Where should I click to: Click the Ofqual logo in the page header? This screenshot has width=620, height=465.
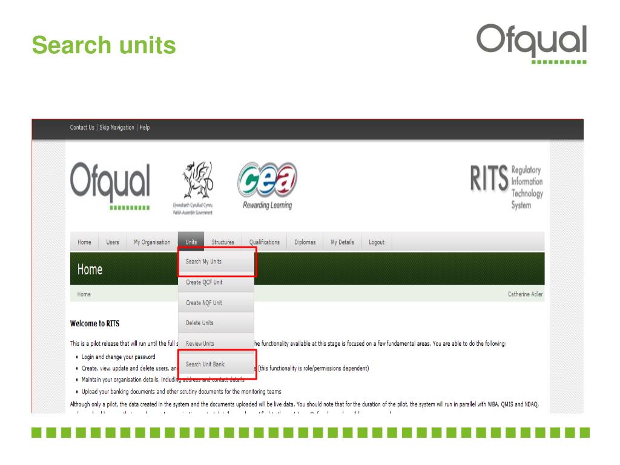click(x=110, y=186)
